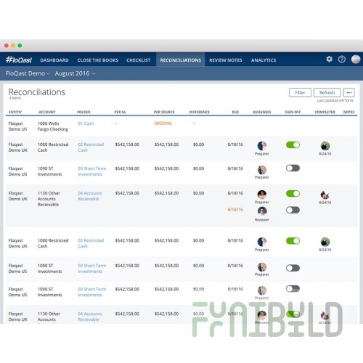Enable Reviewer sign-off for 1130 Other Accounts Receivable

[293, 210]
